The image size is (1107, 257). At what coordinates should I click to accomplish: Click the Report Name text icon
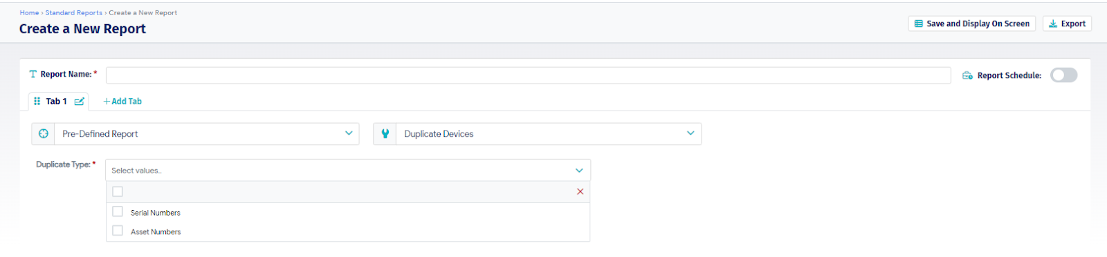[x=33, y=74]
